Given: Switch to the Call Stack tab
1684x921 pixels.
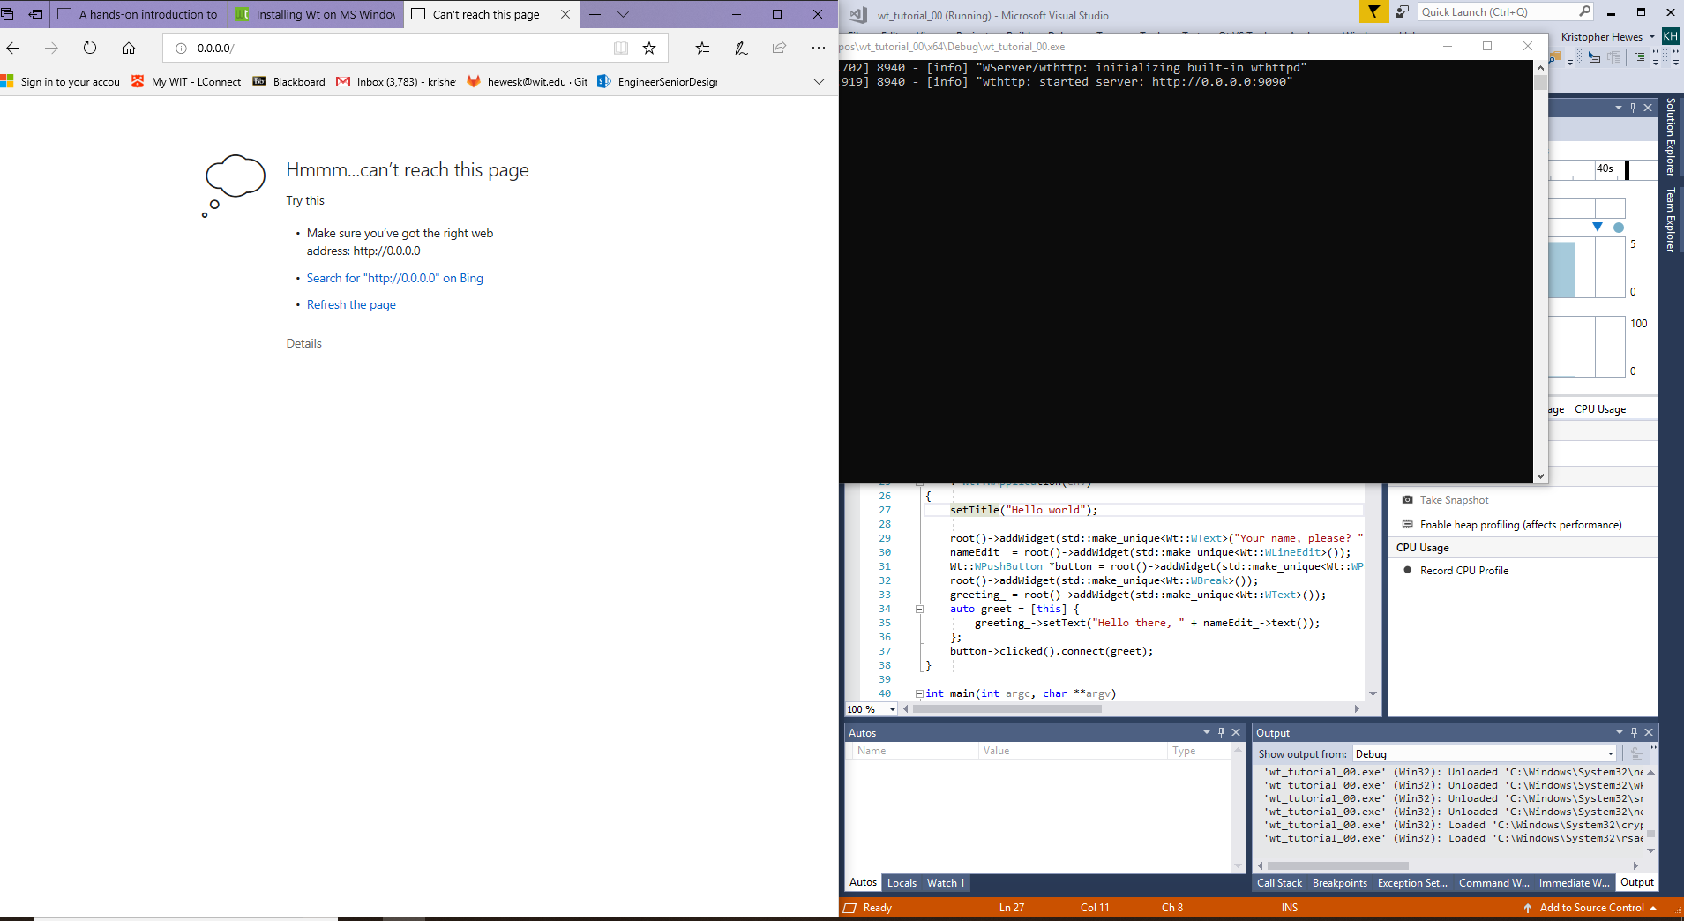Looking at the screenshot, I should (x=1279, y=883).
